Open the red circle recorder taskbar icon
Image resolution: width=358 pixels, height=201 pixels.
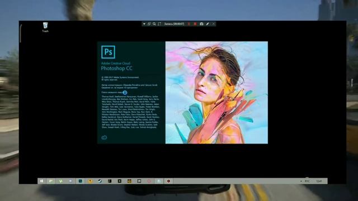[168, 181]
